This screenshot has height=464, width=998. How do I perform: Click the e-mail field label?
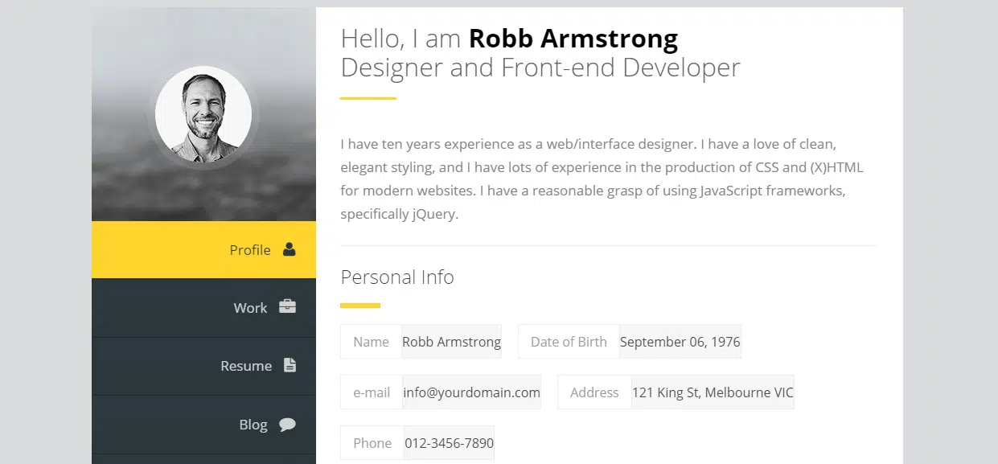(372, 392)
